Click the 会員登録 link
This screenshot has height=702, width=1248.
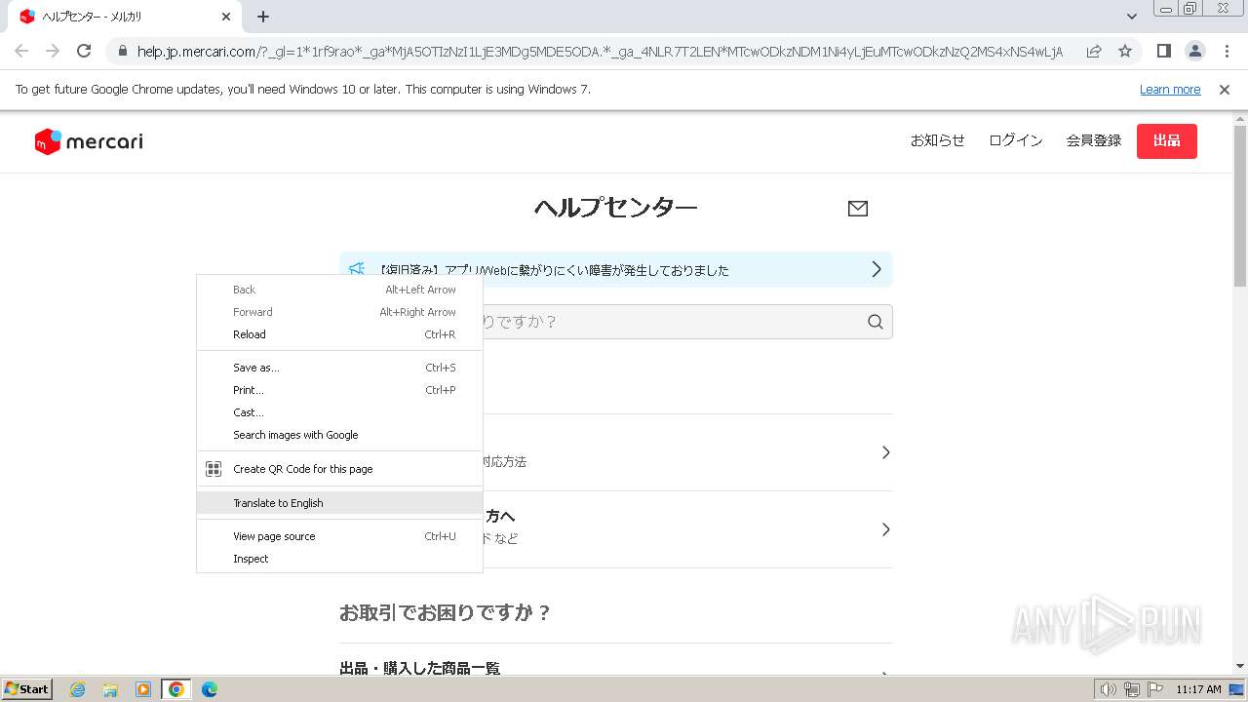tap(1094, 141)
